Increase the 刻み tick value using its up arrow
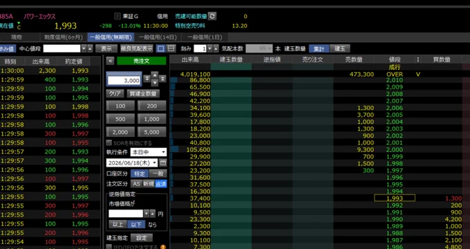Image resolution: width=470 pixels, height=249 pixels. [x=216, y=48]
